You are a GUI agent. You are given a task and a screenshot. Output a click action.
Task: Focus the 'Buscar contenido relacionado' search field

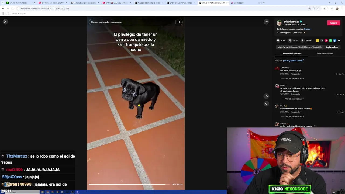pos(132,22)
